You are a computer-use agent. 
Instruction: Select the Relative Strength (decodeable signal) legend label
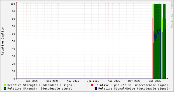(x=40, y=89)
